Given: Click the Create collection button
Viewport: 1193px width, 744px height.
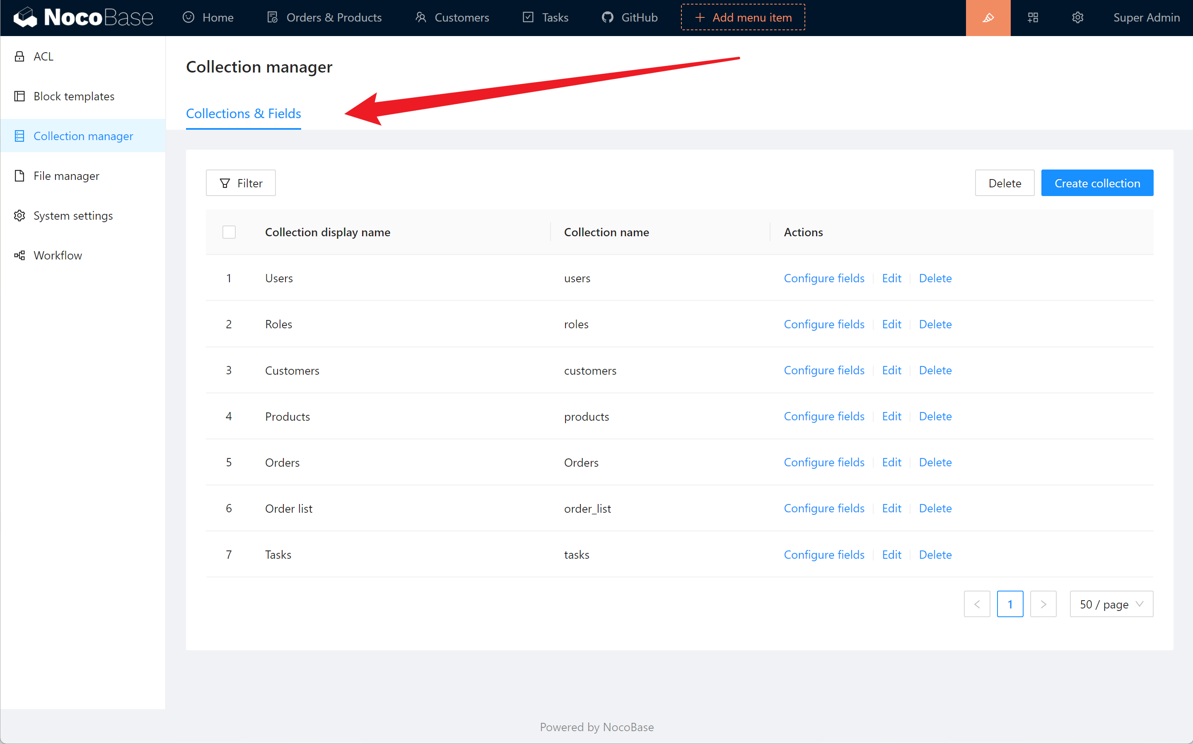Looking at the screenshot, I should point(1096,183).
